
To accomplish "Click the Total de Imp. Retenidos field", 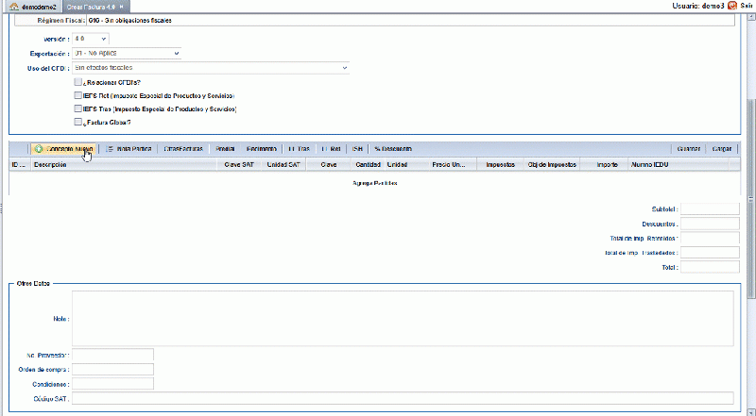I will (710, 239).
